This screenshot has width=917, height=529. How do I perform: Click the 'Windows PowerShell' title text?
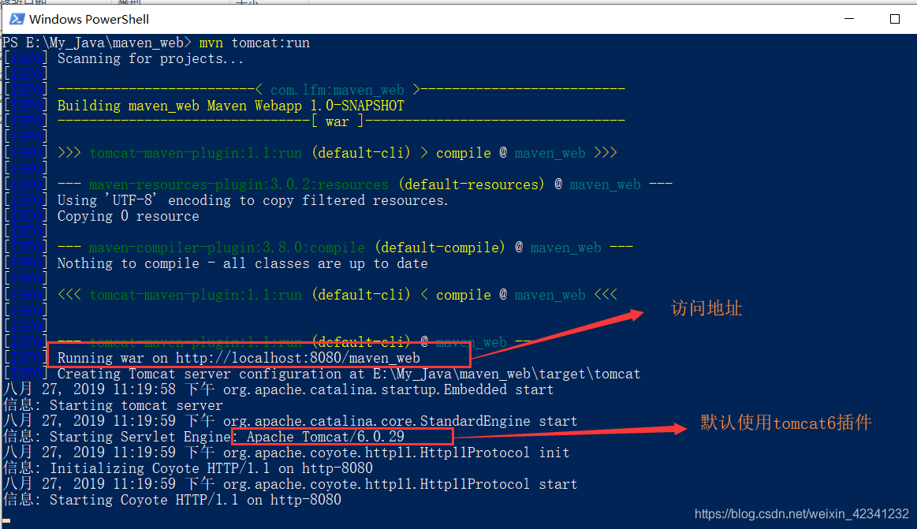pyautogui.click(x=89, y=19)
